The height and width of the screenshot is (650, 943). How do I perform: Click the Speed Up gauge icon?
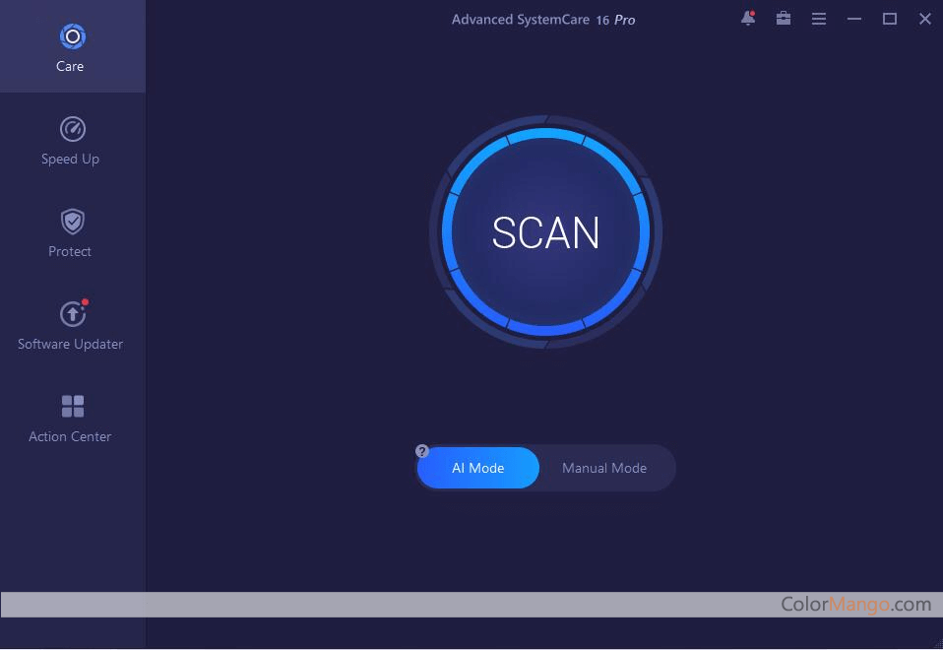coord(72,129)
